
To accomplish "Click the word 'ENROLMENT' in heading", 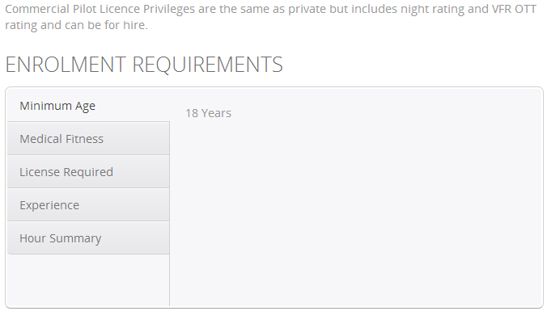I will click(x=66, y=65).
